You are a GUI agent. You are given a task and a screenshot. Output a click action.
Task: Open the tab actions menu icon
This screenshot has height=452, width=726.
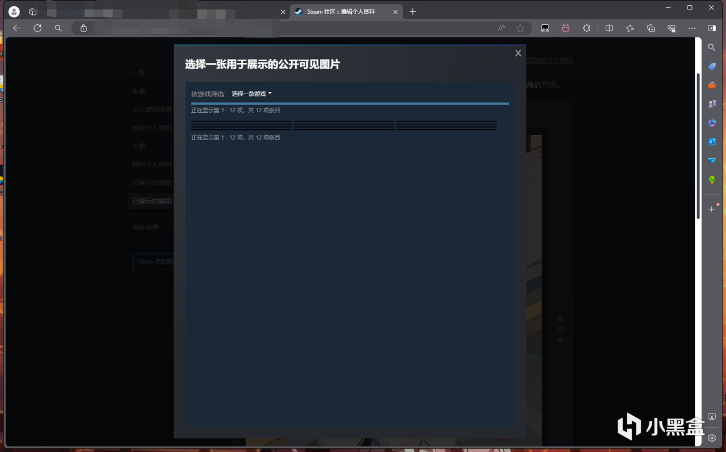(x=33, y=11)
